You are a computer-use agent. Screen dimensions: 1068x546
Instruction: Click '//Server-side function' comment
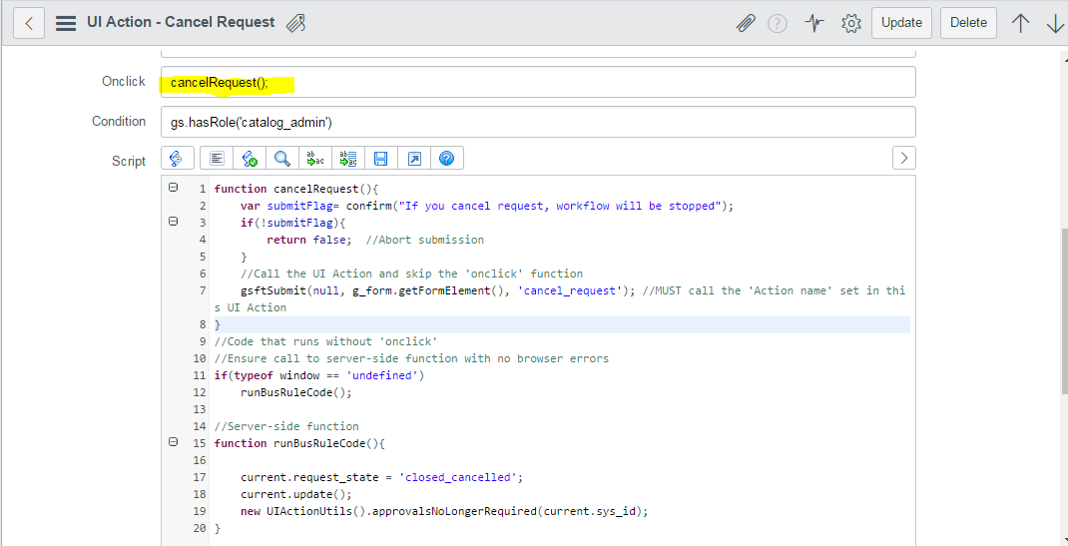pyautogui.click(x=286, y=427)
